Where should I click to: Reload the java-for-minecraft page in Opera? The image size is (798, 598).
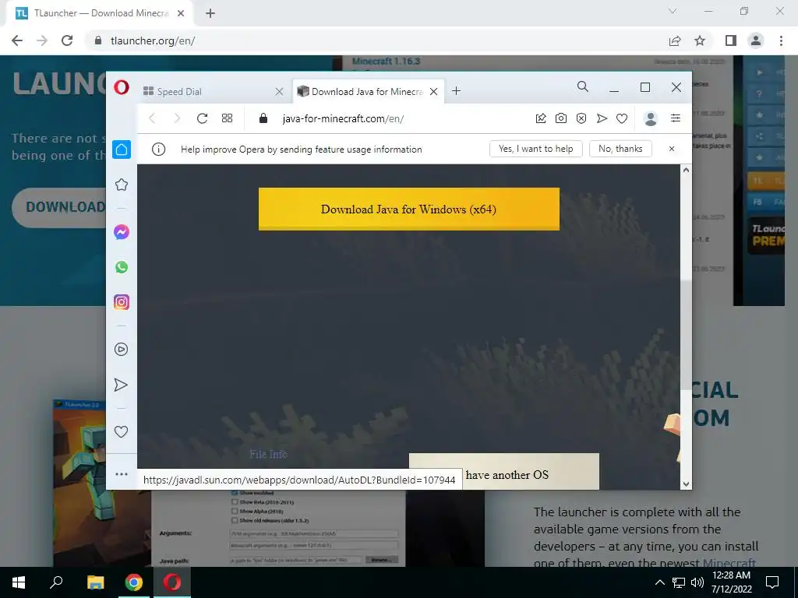(x=202, y=118)
